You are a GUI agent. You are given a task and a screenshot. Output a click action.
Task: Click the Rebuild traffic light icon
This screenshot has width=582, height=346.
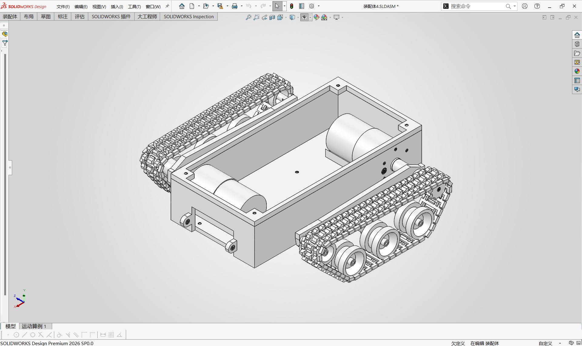(292, 6)
